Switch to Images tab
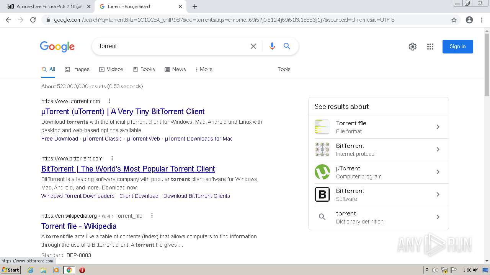 [77, 69]
